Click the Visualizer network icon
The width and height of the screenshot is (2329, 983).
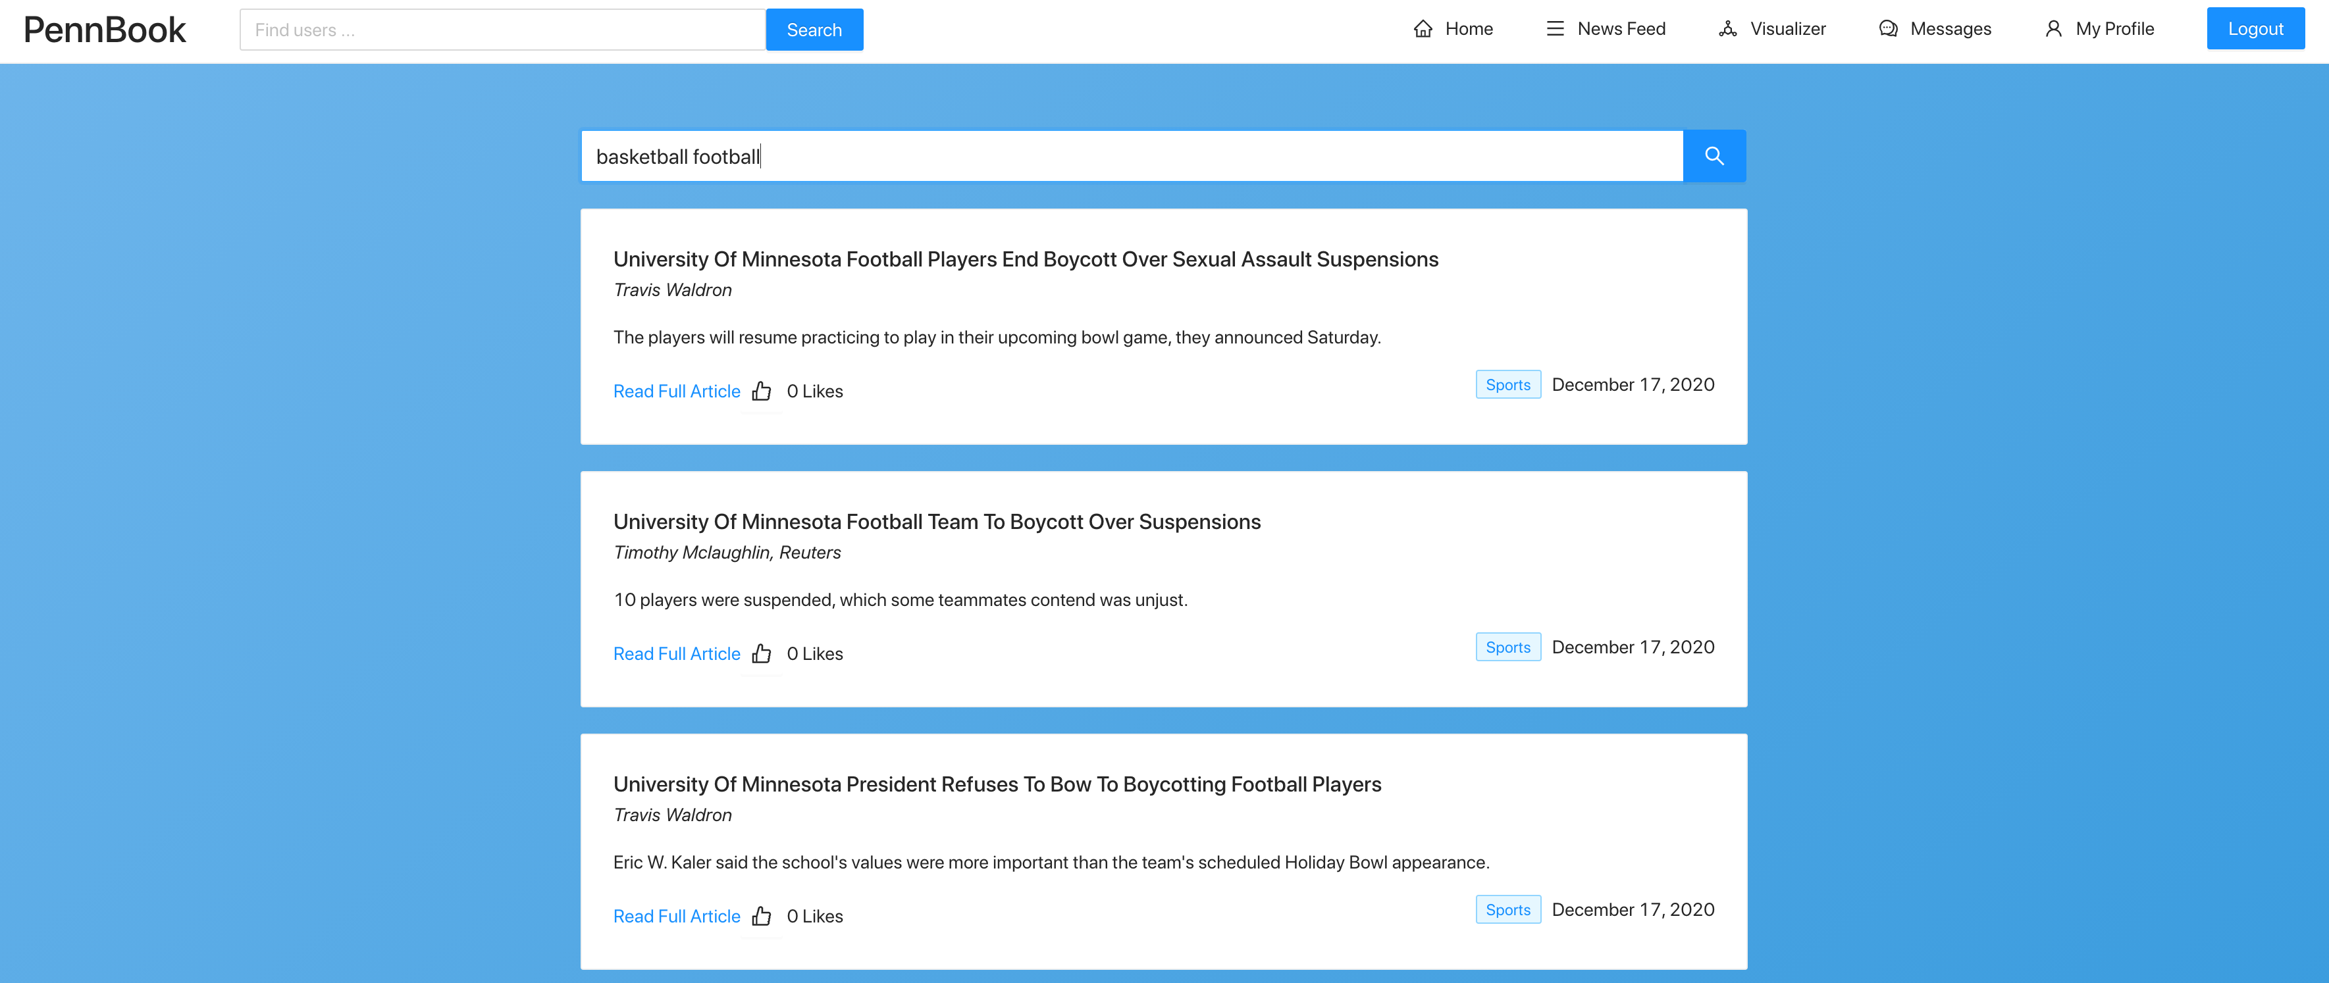pyautogui.click(x=1728, y=29)
